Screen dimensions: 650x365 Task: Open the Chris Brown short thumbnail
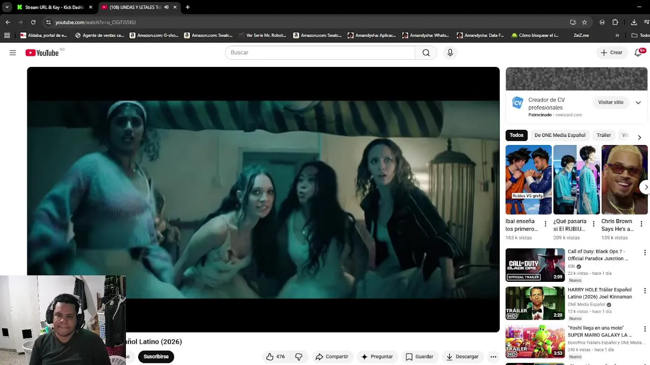tap(624, 180)
